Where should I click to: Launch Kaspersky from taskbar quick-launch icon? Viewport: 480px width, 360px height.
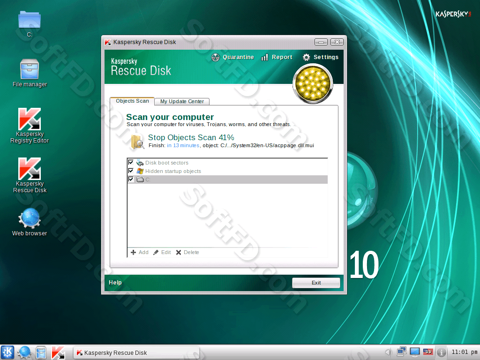(x=58, y=352)
